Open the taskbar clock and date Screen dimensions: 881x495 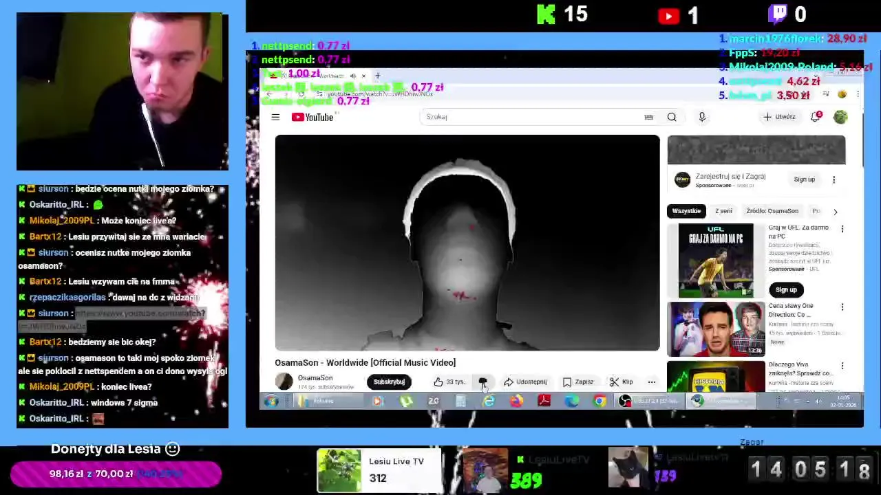pos(844,401)
